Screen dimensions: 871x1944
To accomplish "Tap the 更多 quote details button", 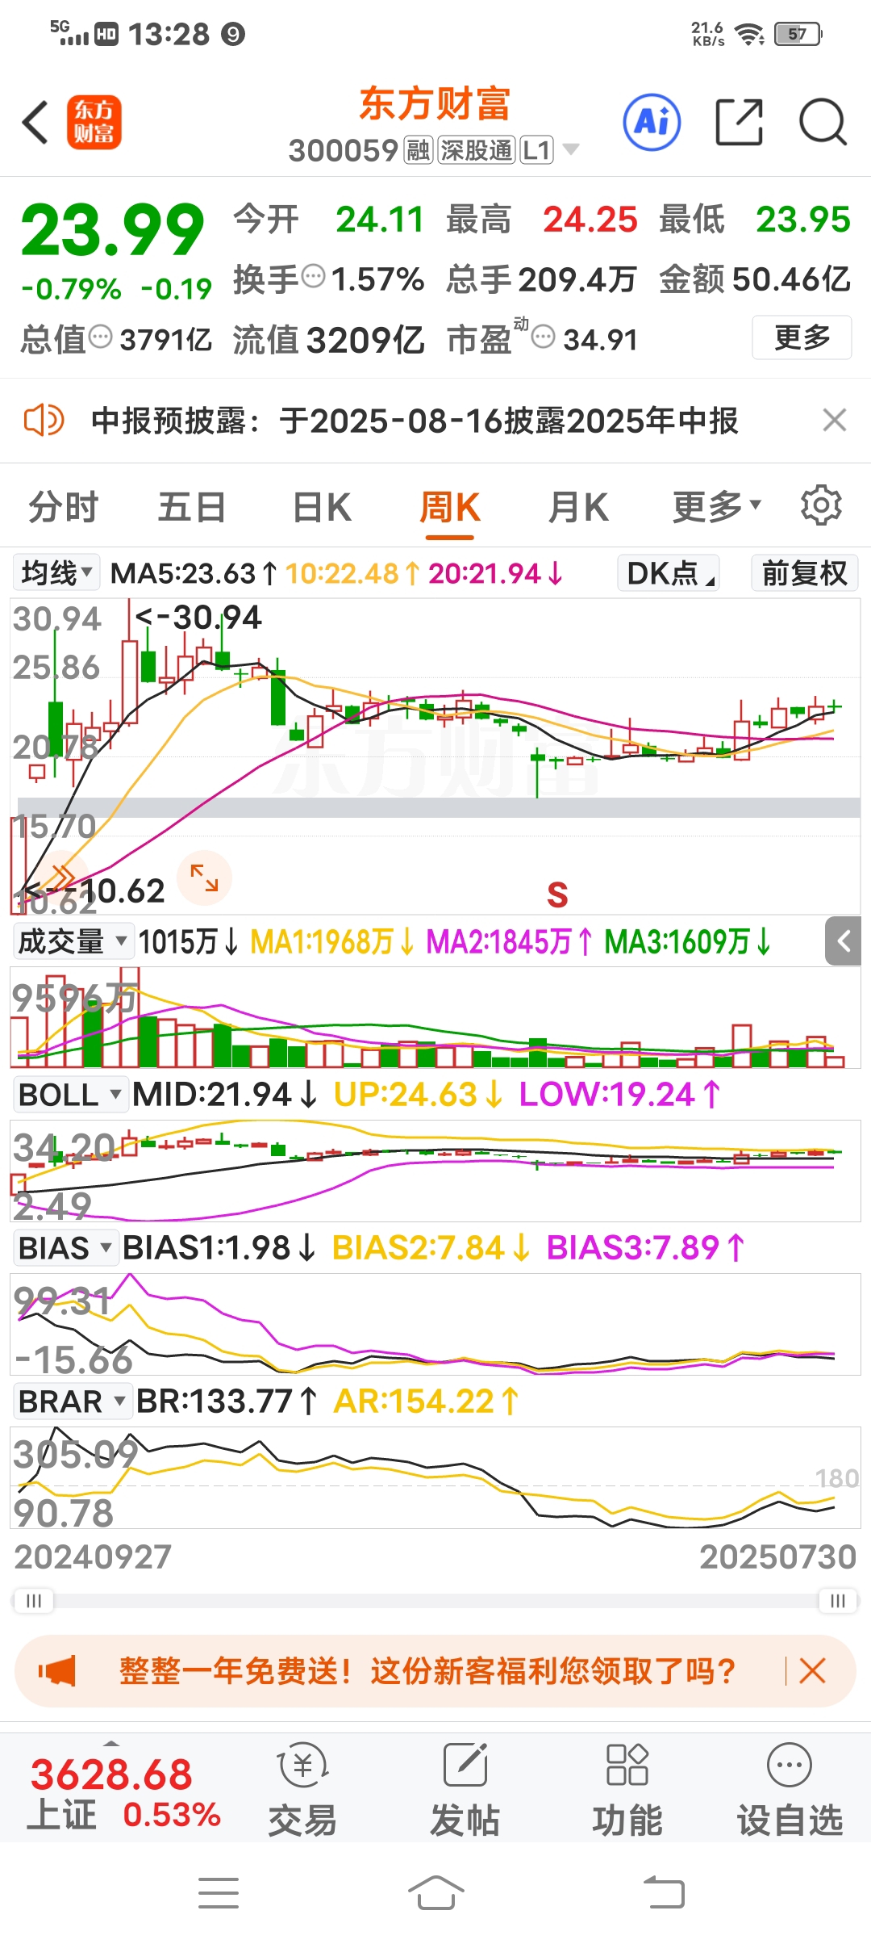I will [802, 337].
